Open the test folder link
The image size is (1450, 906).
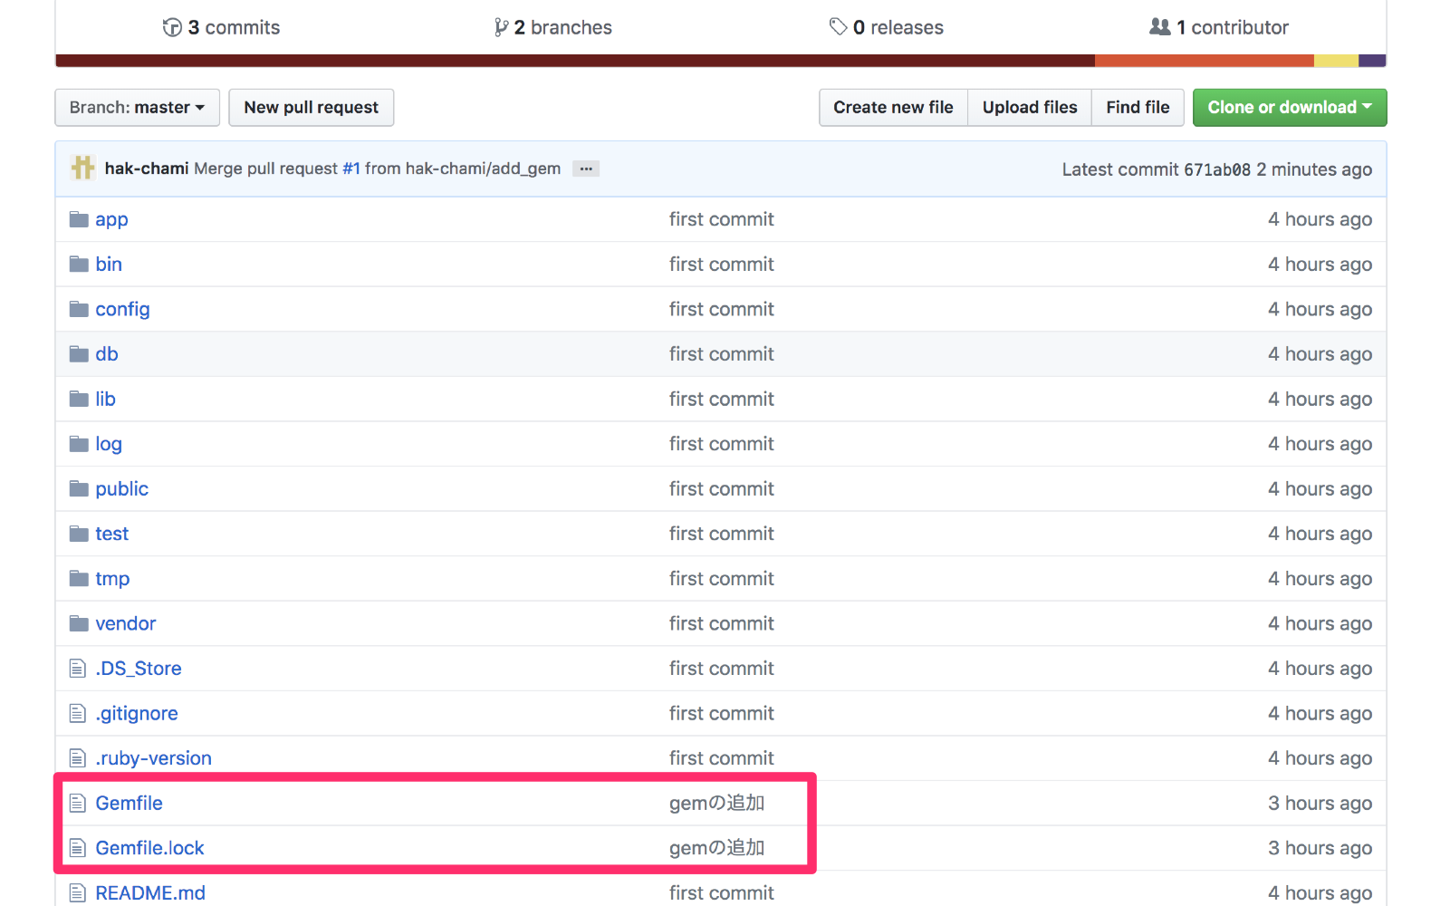(111, 534)
